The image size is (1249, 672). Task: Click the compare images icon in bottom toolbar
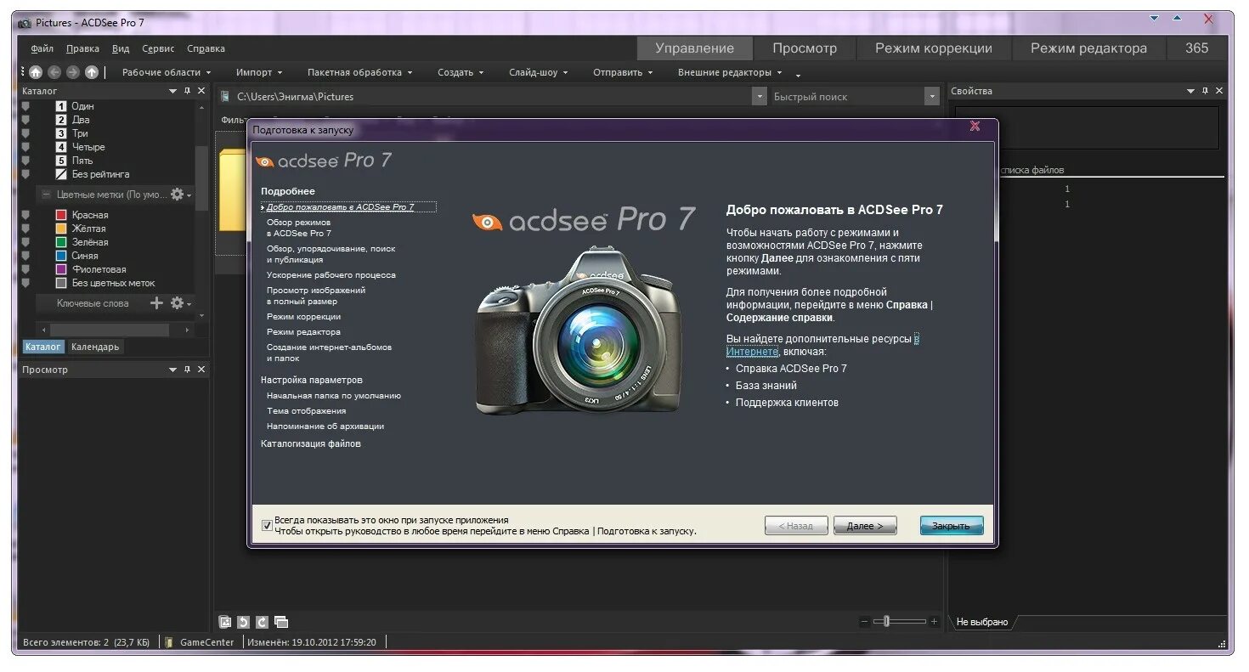pyautogui.click(x=281, y=622)
